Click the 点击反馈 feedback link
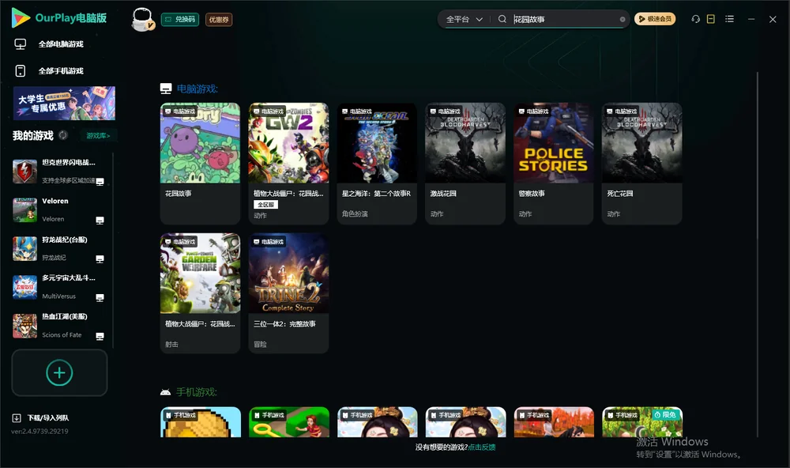Image resolution: width=790 pixels, height=468 pixels. (482, 447)
